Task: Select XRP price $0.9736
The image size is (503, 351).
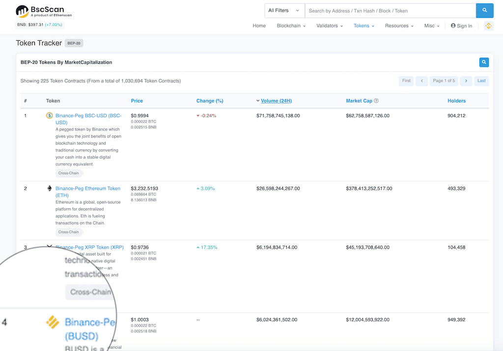Action: [x=140, y=247]
